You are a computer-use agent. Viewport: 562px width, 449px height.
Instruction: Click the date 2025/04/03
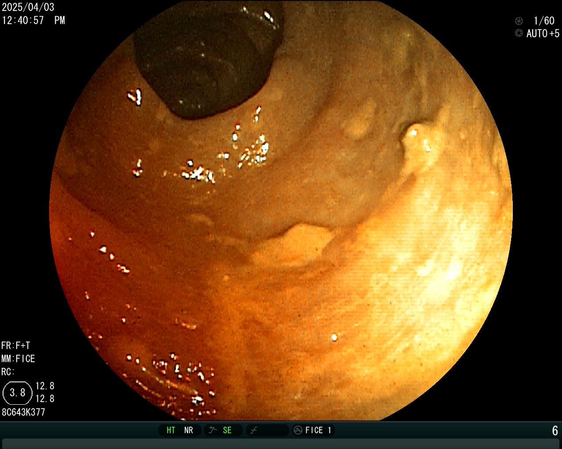(x=28, y=7)
